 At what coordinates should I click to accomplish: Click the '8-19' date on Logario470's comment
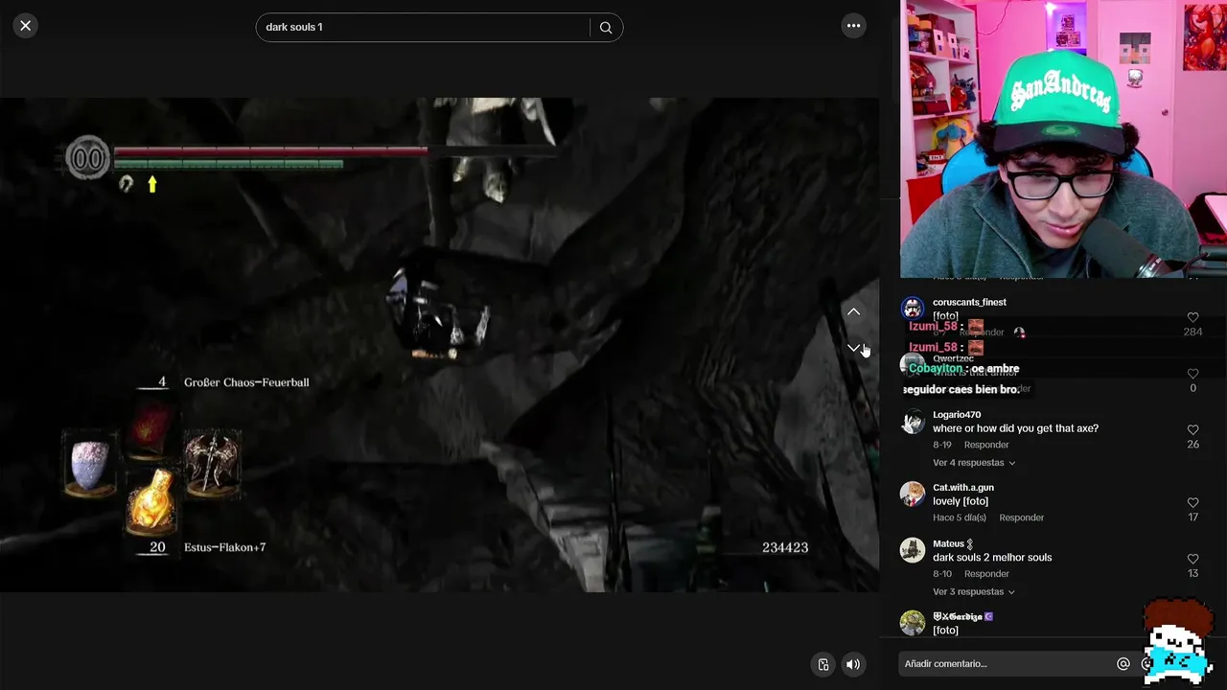pyautogui.click(x=942, y=445)
